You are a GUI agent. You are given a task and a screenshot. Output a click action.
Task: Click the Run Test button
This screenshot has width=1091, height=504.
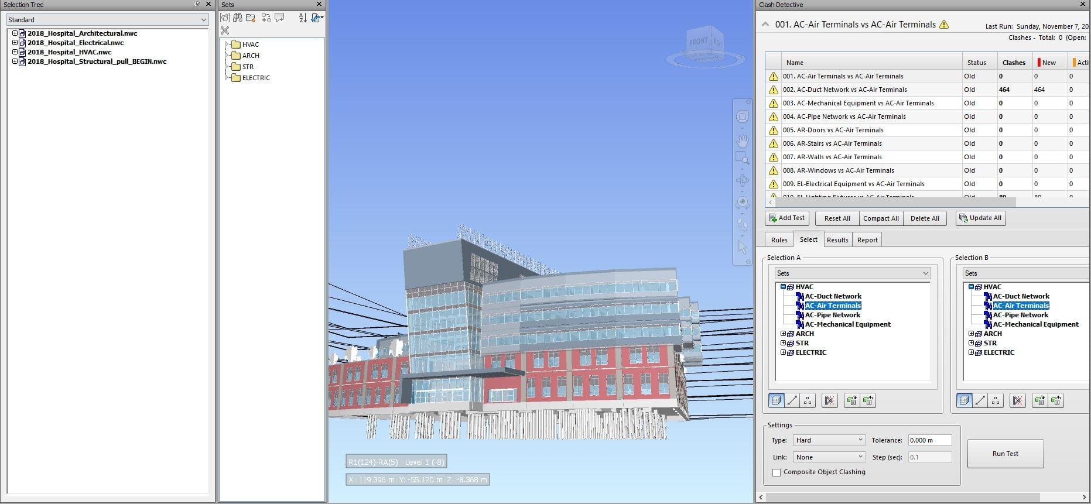coord(1005,454)
